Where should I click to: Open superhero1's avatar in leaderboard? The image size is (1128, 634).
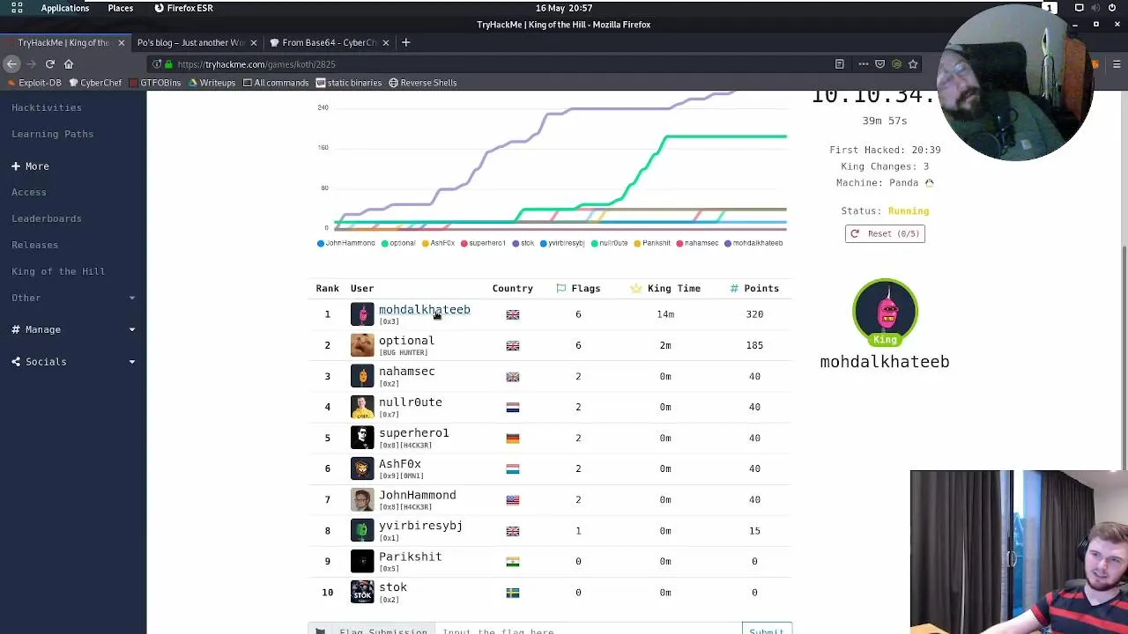coord(362,438)
